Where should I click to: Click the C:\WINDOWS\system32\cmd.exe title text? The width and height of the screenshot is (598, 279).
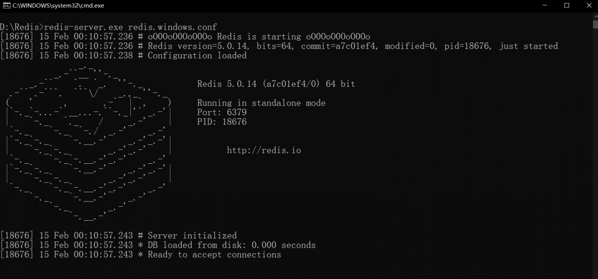(x=59, y=6)
